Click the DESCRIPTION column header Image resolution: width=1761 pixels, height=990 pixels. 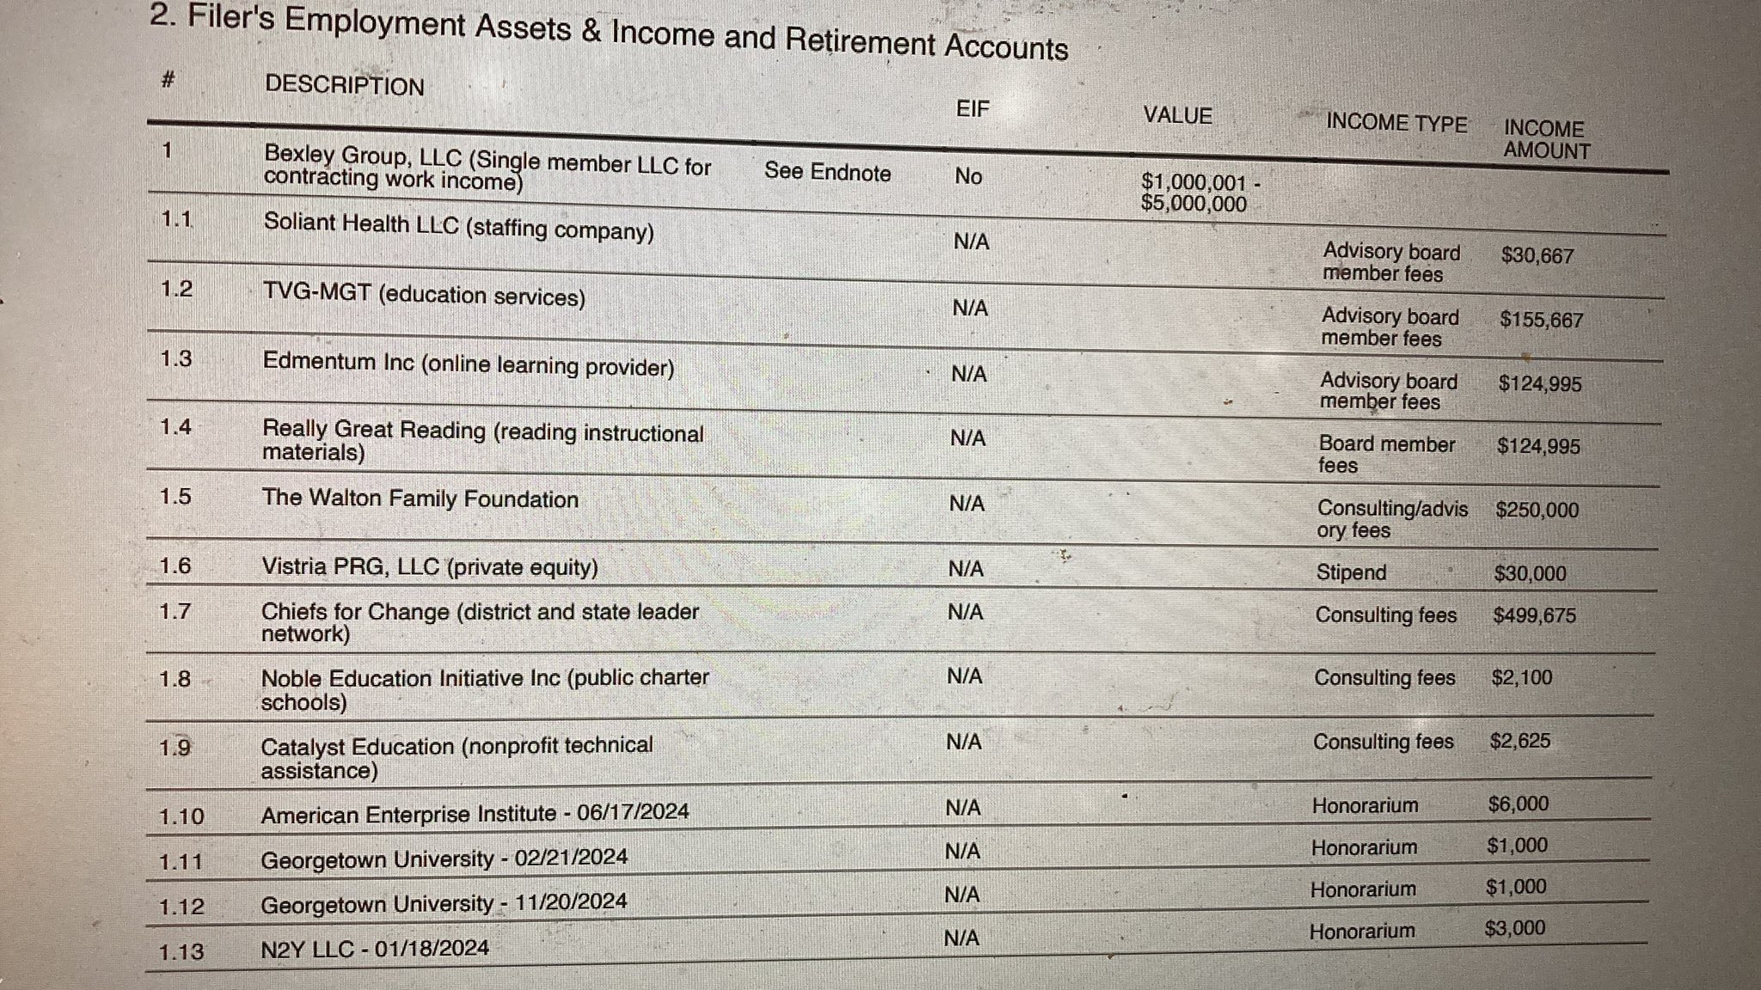[x=344, y=85]
